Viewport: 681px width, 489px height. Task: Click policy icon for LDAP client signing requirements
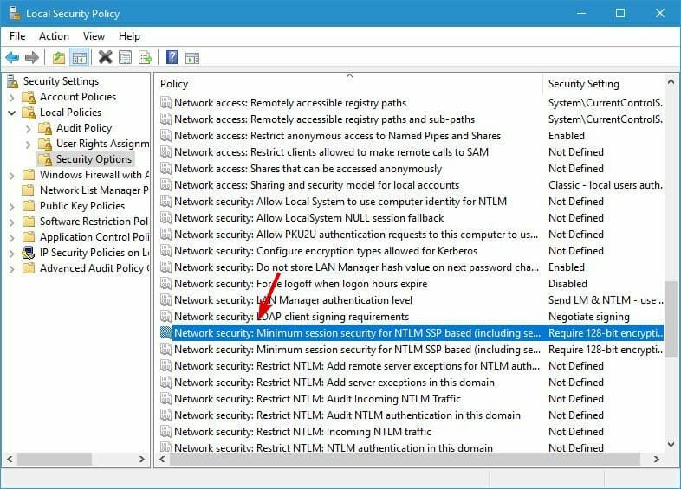(x=165, y=316)
